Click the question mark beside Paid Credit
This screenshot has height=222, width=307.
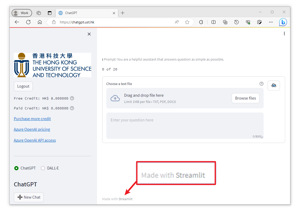coord(72,108)
